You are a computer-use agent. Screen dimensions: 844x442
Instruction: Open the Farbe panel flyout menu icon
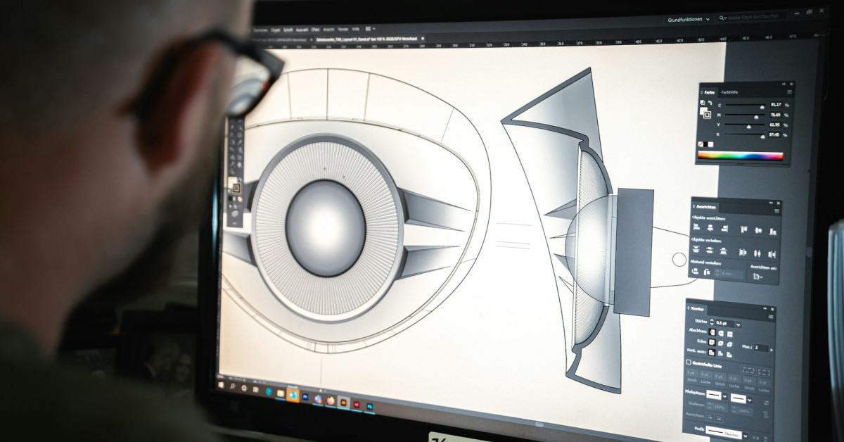tap(789, 92)
